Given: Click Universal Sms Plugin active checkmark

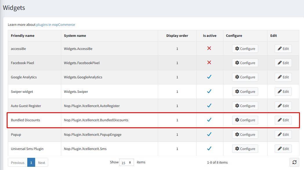Looking at the screenshot, I should click(x=209, y=149).
